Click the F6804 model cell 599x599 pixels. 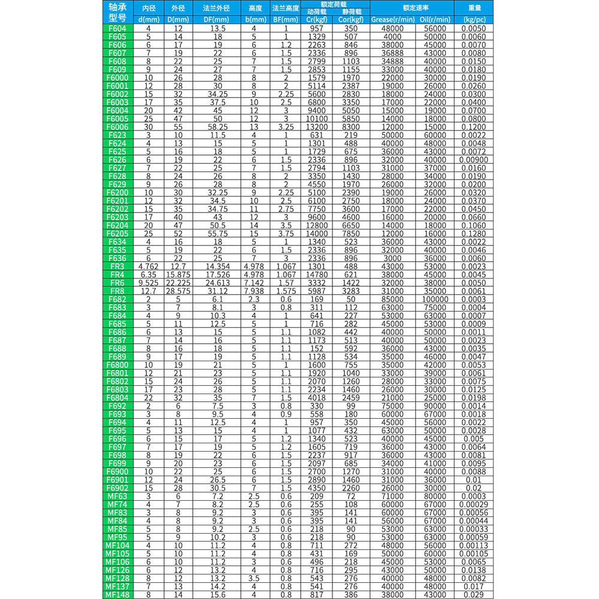coord(117,398)
